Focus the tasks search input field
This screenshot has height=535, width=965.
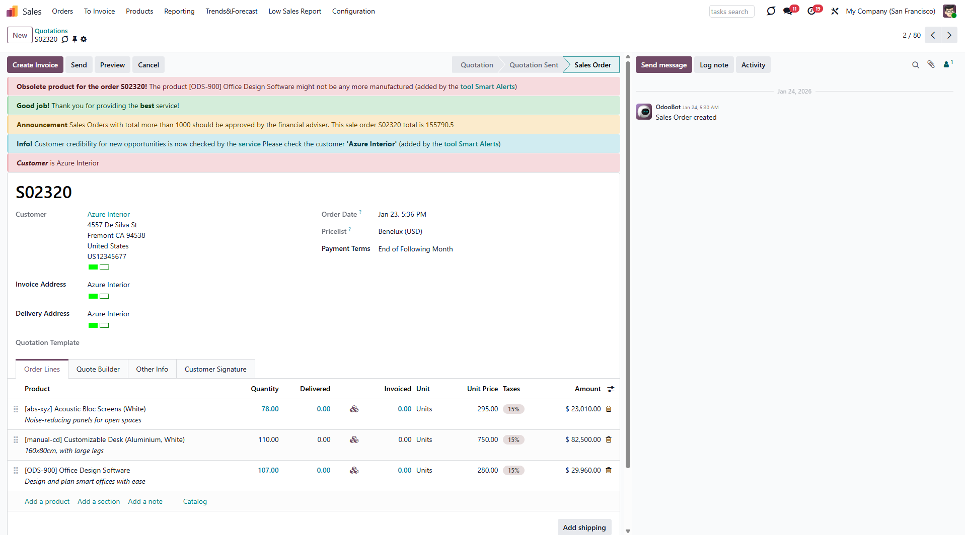click(731, 12)
